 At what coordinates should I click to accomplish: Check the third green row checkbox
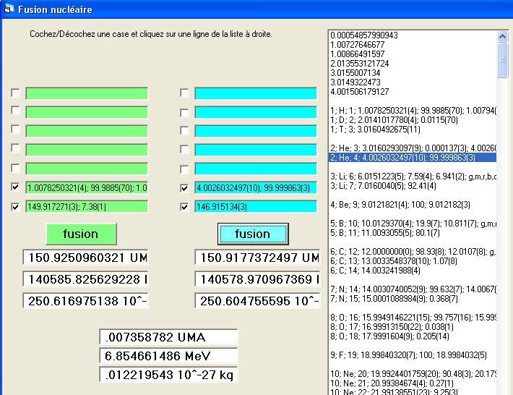[15, 129]
